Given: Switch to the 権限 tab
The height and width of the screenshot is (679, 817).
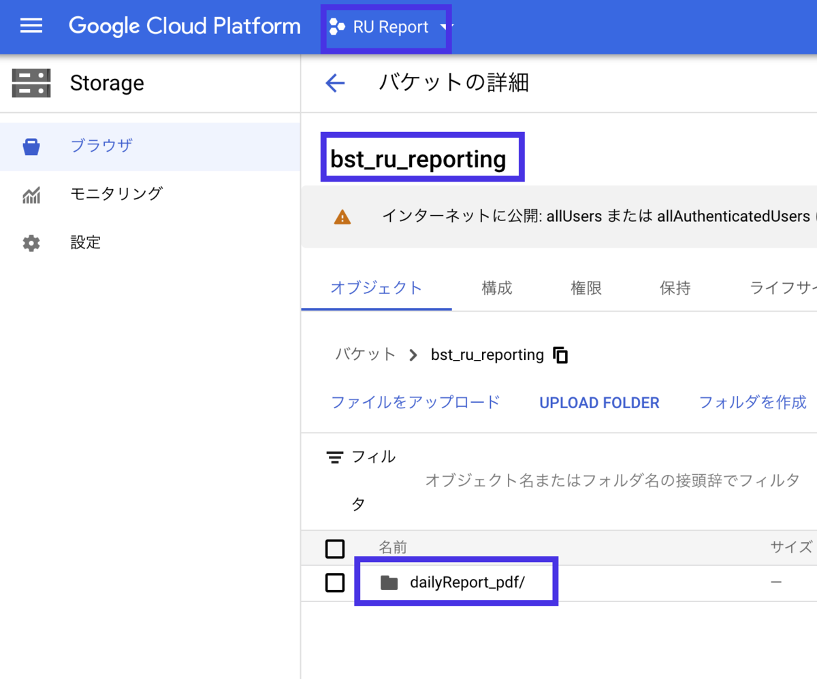Looking at the screenshot, I should coord(586,288).
